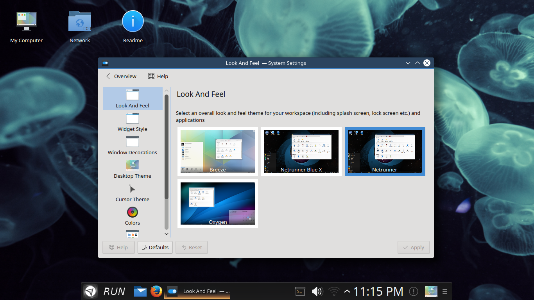Open the system settings tray icon
The width and height of the screenshot is (534, 300).
[431, 291]
